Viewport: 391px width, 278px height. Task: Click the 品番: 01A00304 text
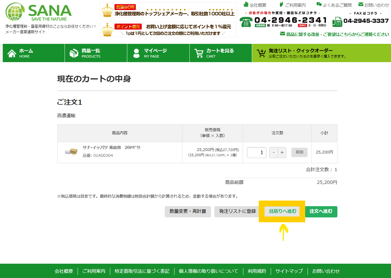point(98,156)
